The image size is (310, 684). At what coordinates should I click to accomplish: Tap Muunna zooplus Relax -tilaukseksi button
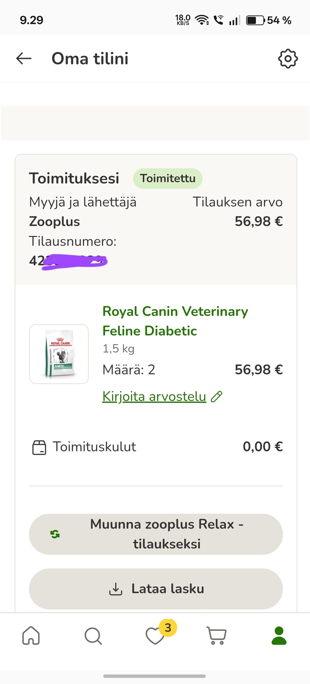pos(156,534)
